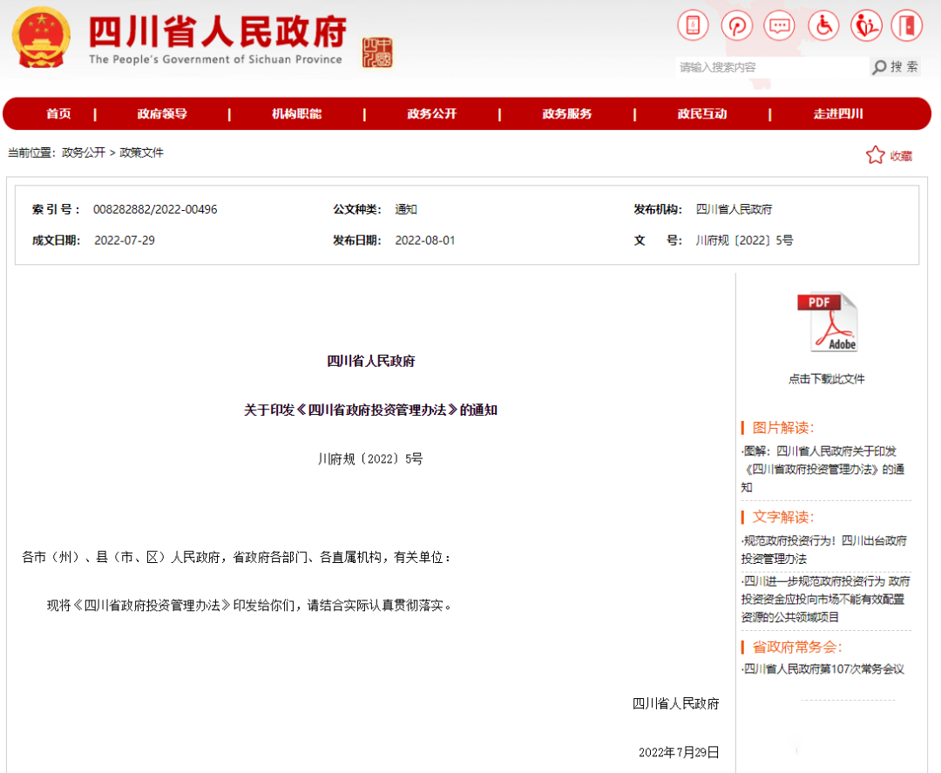
Task: Open the message chat bubble icon
Action: click(779, 25)
